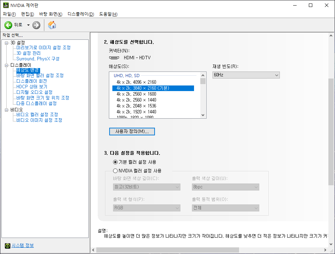Select resolution 3840 × 2160 (기본)
The image size is (335, 254).
[x=153, y=88]
